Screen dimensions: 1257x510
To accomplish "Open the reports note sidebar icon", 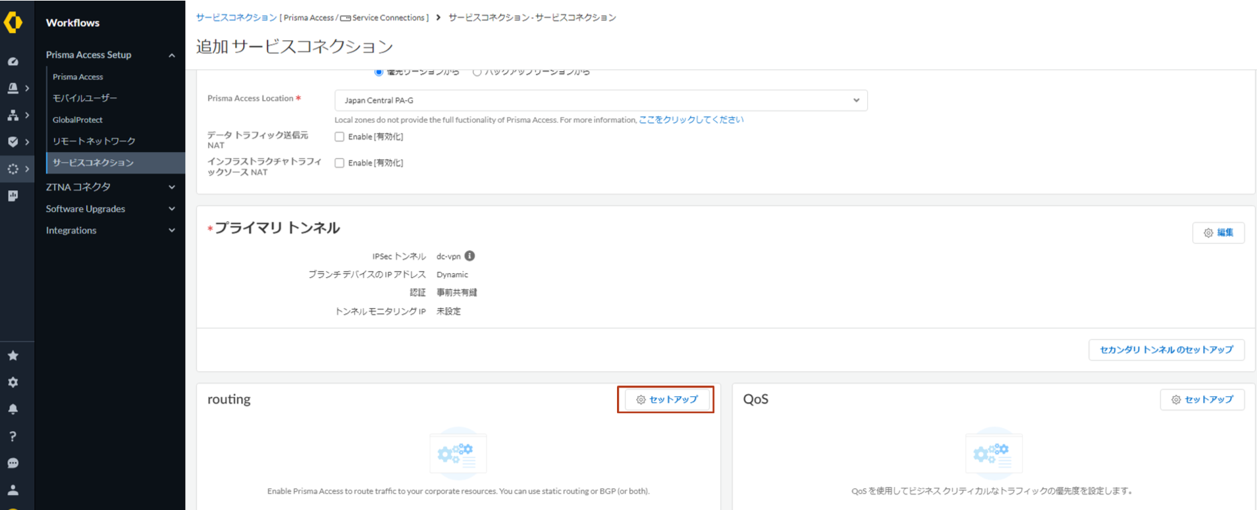I will click(13, 195).
